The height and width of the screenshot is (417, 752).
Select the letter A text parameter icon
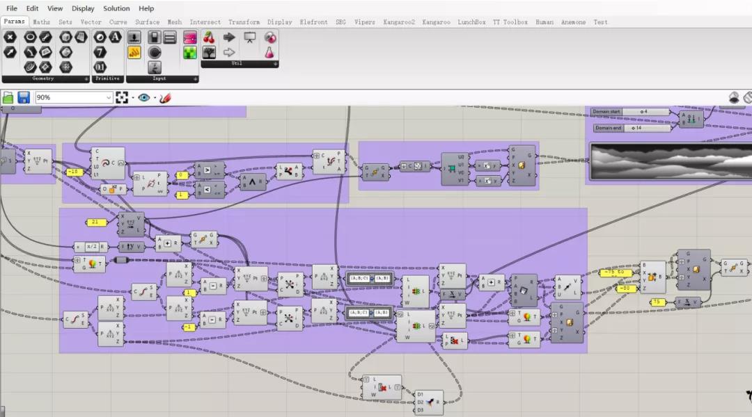pos(116,38)
